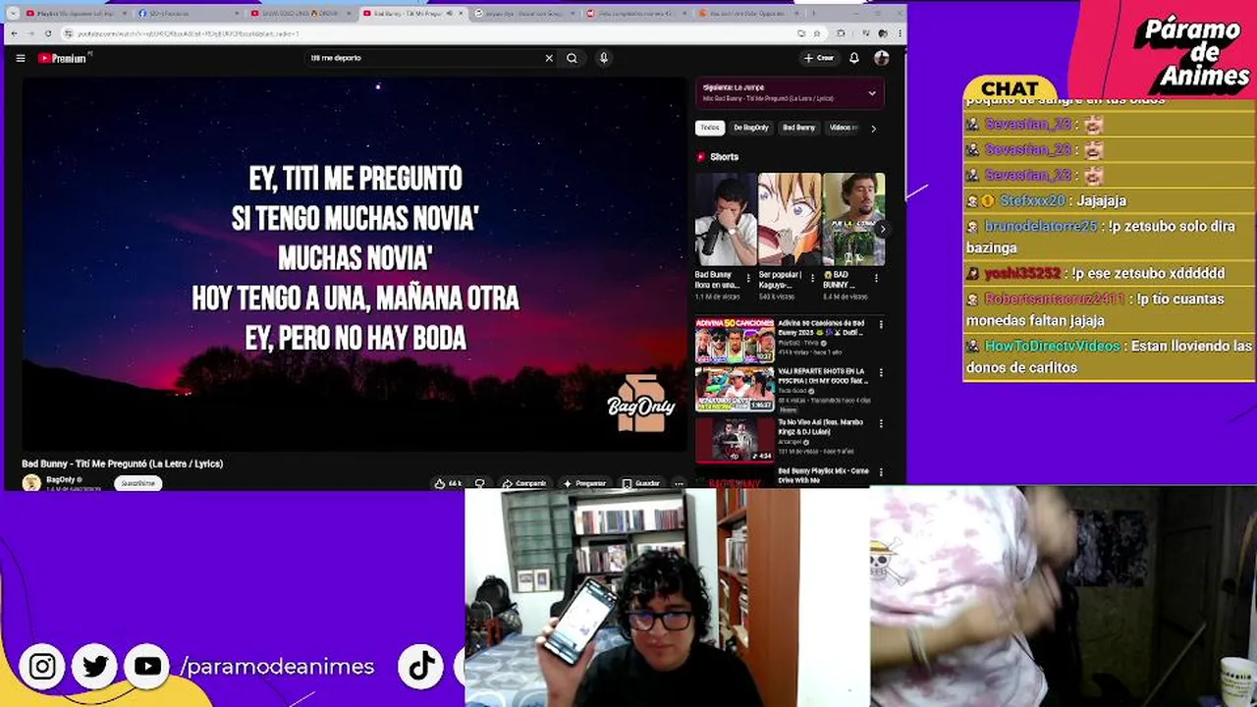Reload the page in the browser
The image size is (1257, 707).
tap(50, 33)
